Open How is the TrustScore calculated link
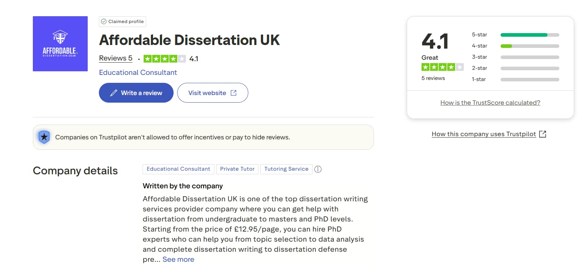Image resolution: width=585 pixels, height=269 pixels. click(490, 103)
